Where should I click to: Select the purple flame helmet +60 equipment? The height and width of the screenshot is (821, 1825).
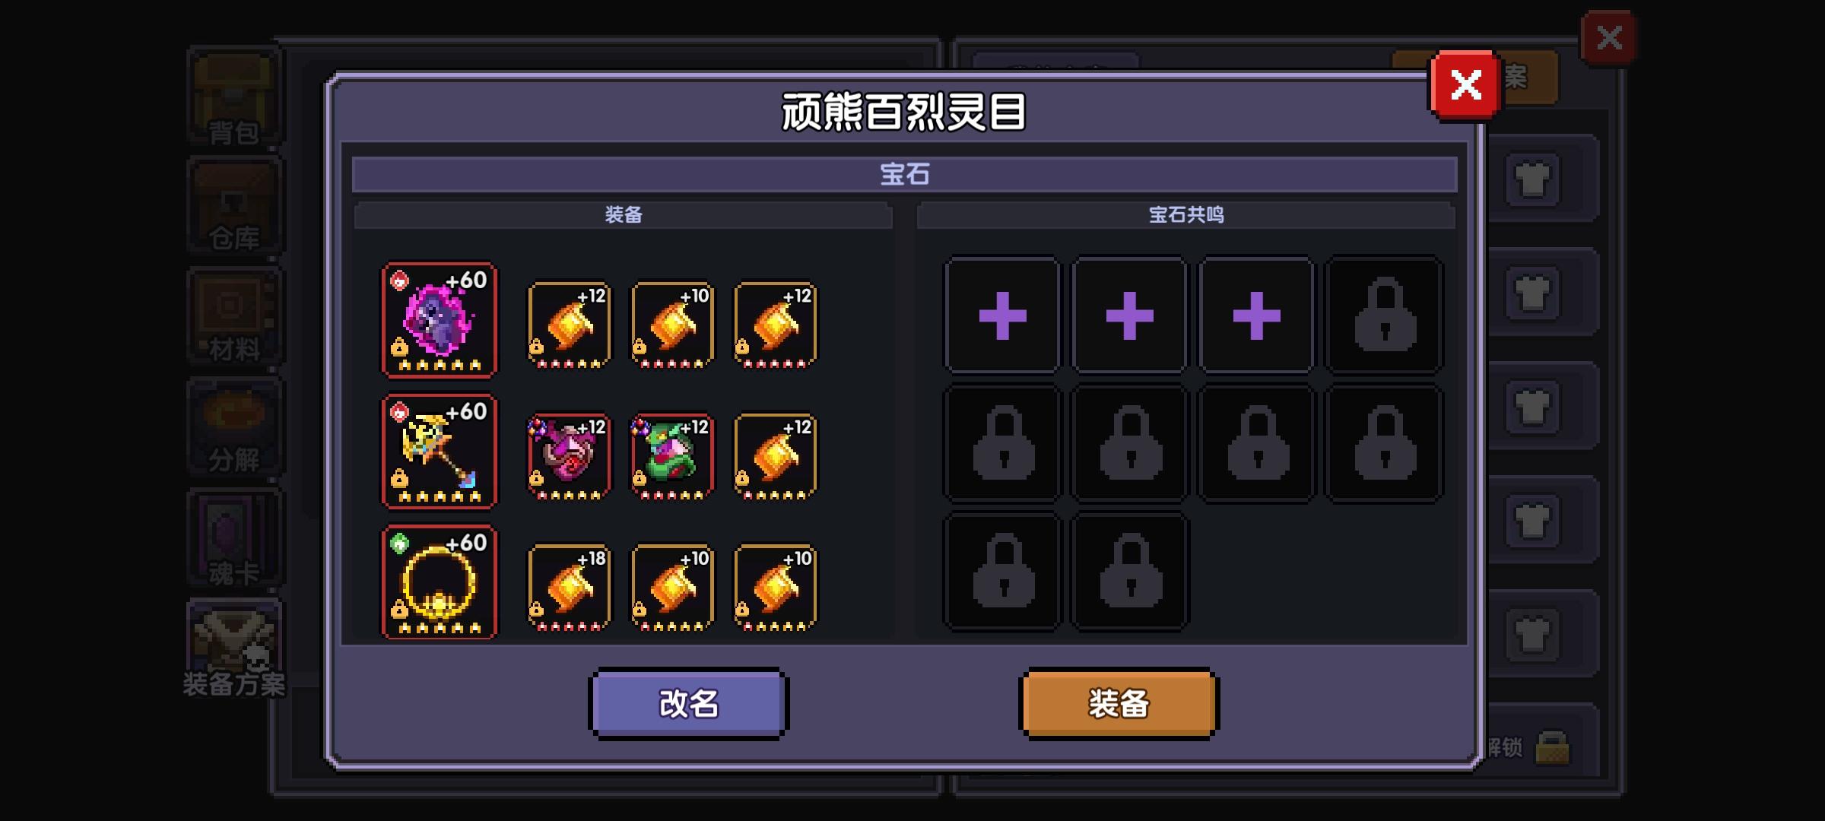[x=439, y=320]
